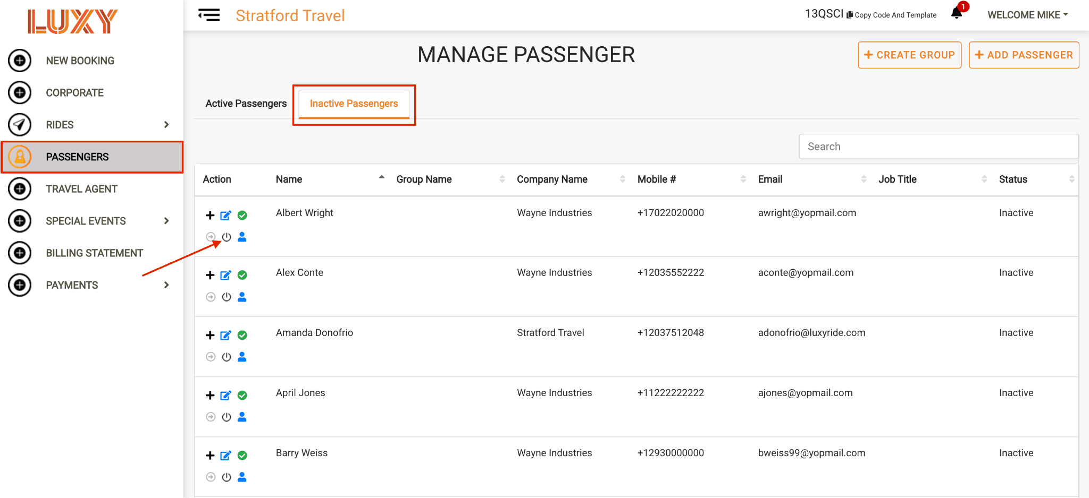Click the blue user icon for Alex Conte

point(242,297)
